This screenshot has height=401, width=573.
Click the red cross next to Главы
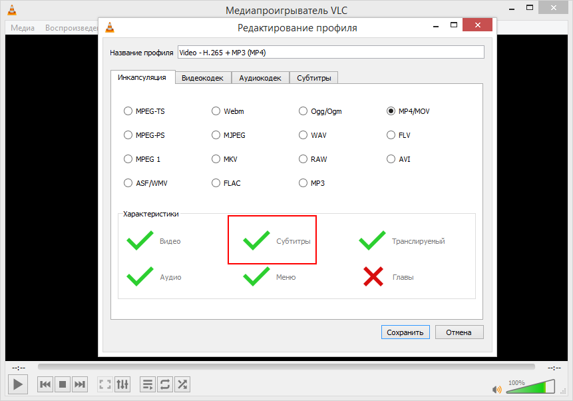[x=373, y=276]
